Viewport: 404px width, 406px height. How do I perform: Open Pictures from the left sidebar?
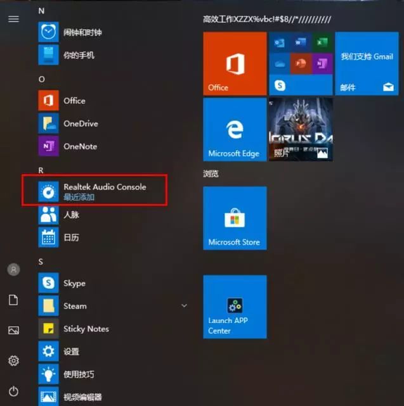click(13, 330)
